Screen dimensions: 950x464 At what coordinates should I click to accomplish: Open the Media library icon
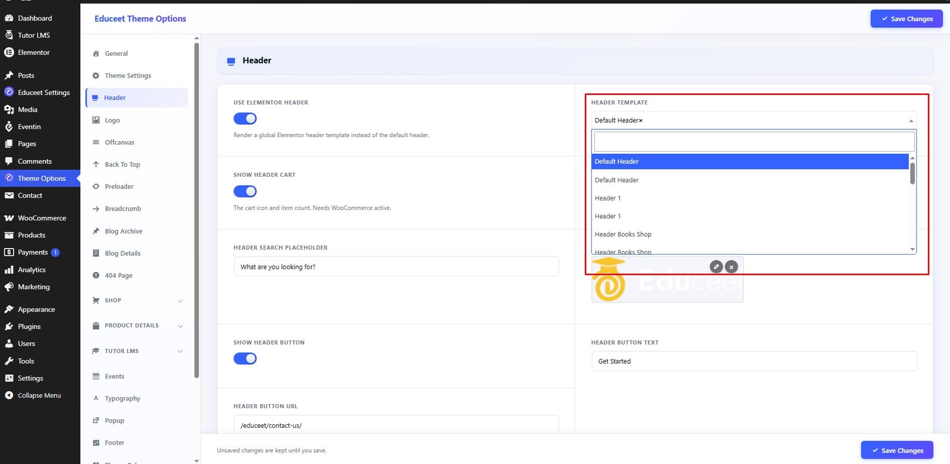(9, 110)
